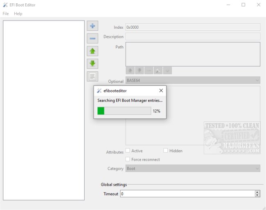
Task: Check the Force reconnect option
Action: pyautogui.click(x=128, y=160)
